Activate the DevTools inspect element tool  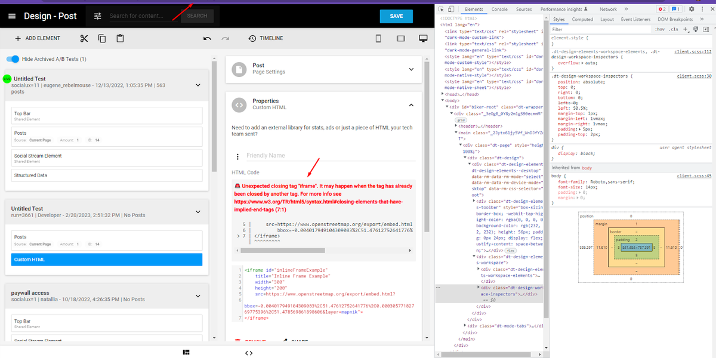pyautogui.click(x=440, y=9)
